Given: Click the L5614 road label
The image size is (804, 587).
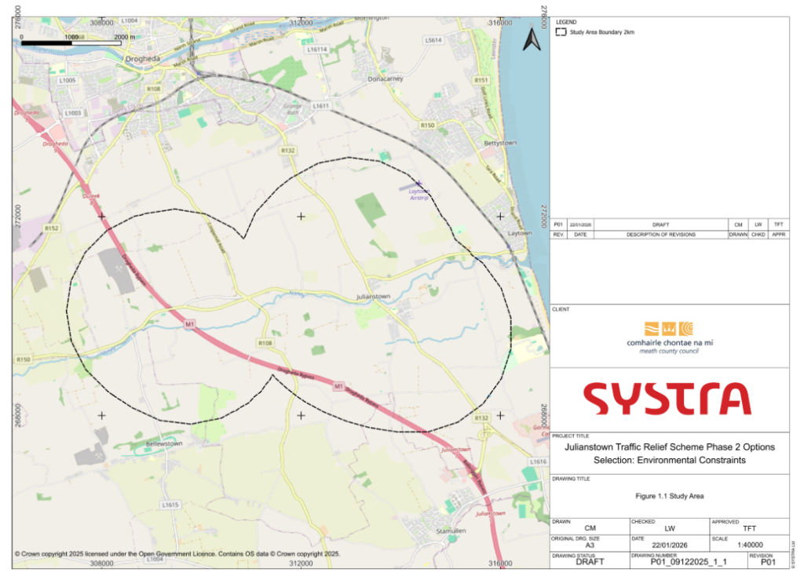Looking at the screenshot, I should tap(432, 40).
